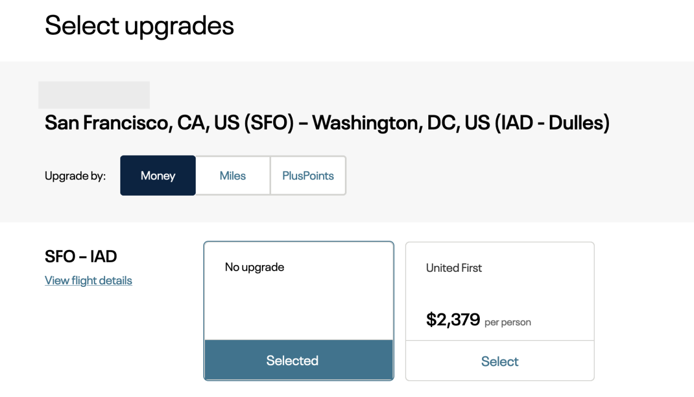Screen dimensions: 694x397
Task: Click the No upgrade text label
Action: point(254,267)
